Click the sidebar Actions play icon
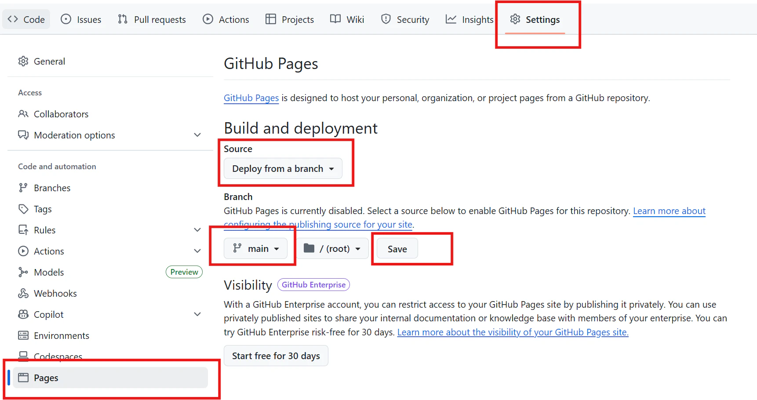 23,251
